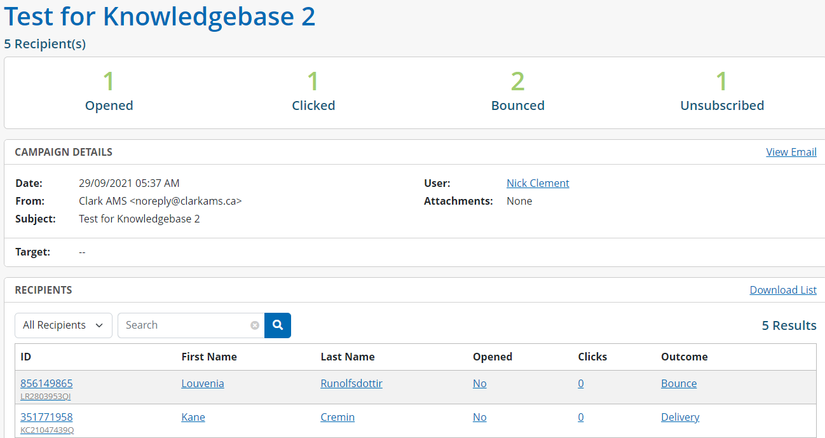Viewport: 825px width, 438px height.
Task: Open recipient ID 856149865
Action: click(46, 383)
